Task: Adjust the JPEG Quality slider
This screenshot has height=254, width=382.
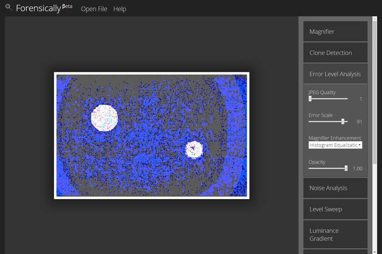Action: tap(328, 98)
